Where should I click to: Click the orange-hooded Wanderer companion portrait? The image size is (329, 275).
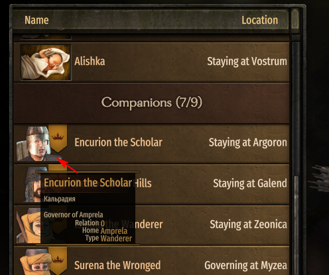pos(29,225)
